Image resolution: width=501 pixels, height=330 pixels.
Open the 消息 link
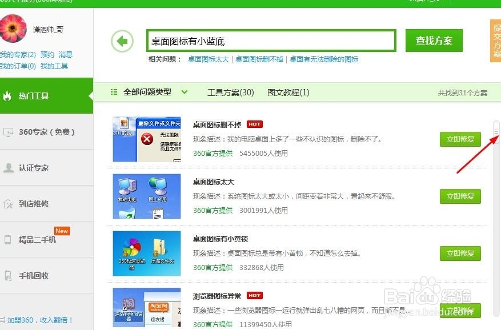click(66, 55)
